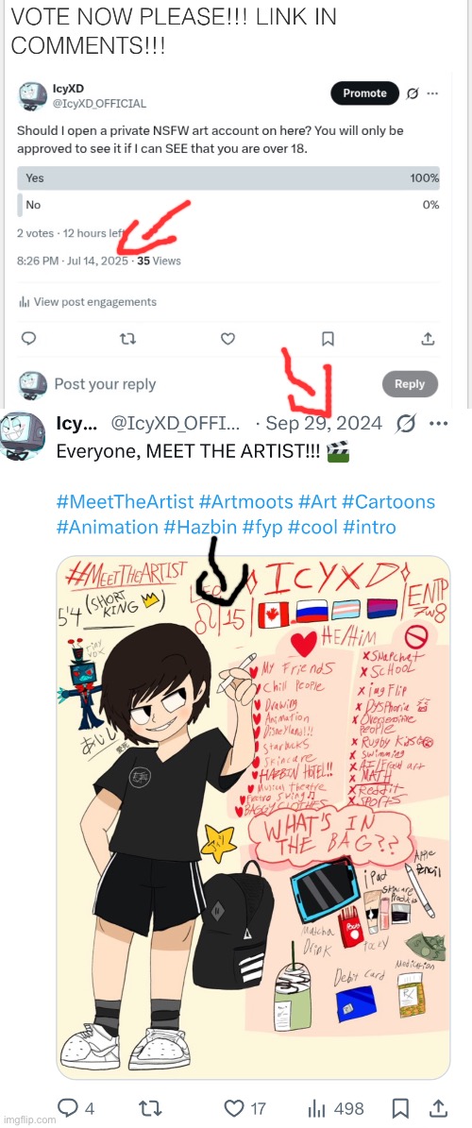Open three-dot menu on Sep 29 tweet
Screen dimensions: 472x1128
(x=438, y=424)
